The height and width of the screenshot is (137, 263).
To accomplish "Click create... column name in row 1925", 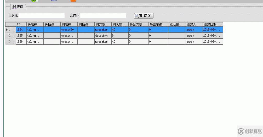I will 69,36.
